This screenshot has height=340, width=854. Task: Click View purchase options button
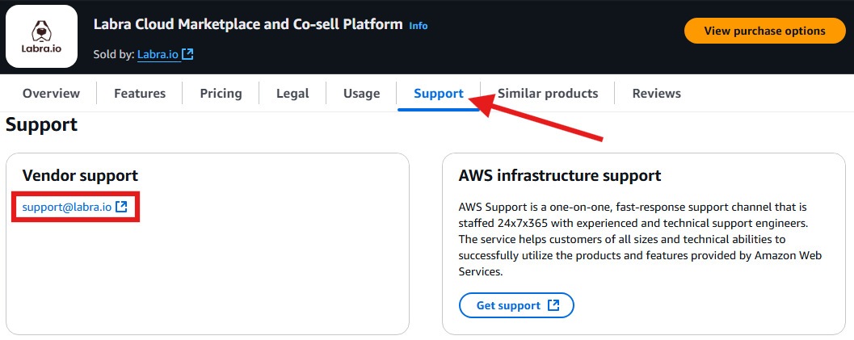[764, 31]
